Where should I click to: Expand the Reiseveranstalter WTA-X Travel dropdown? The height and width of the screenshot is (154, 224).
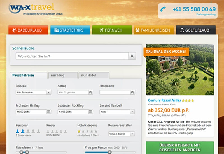(x=132, y=134)
